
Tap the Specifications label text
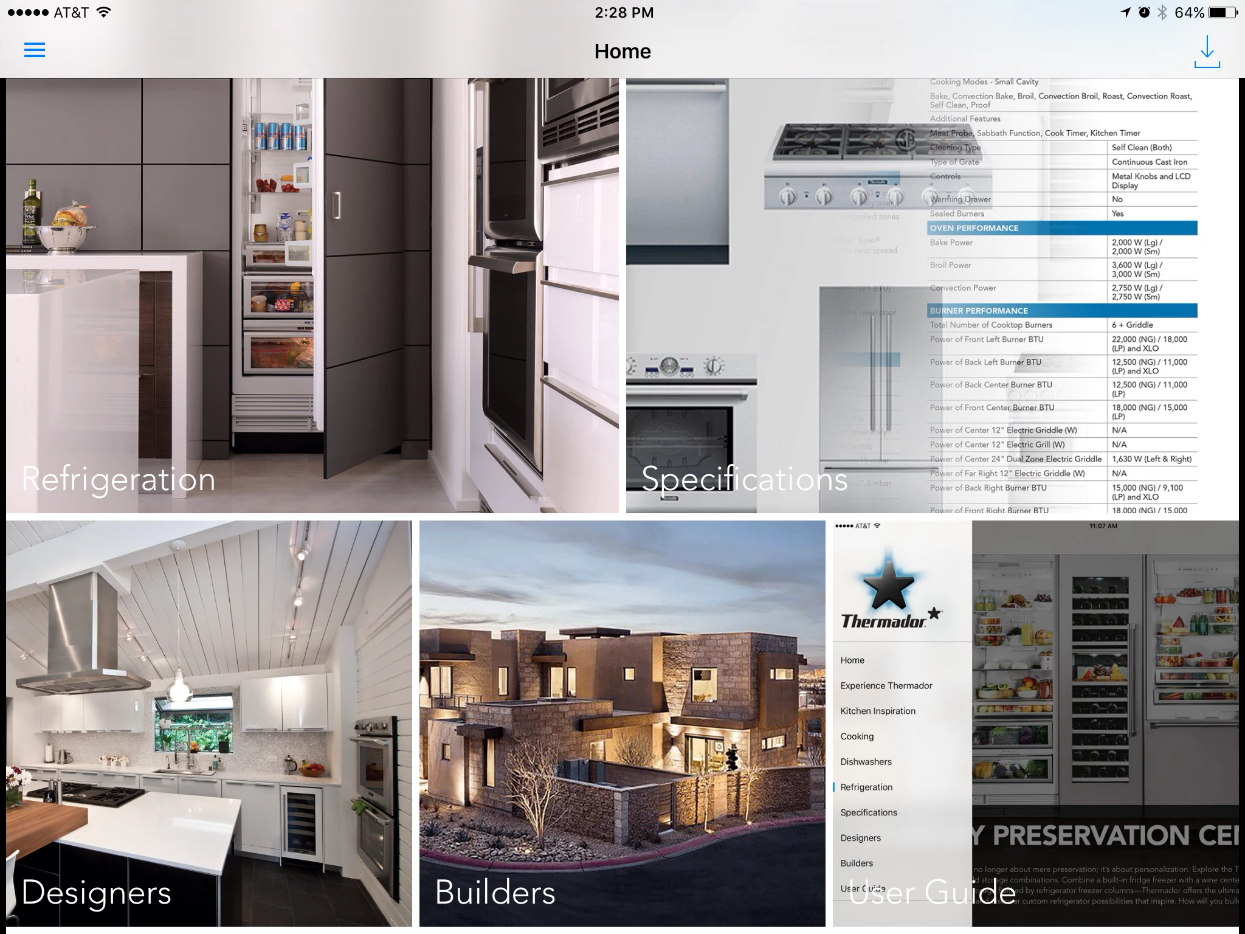[744, 479]
